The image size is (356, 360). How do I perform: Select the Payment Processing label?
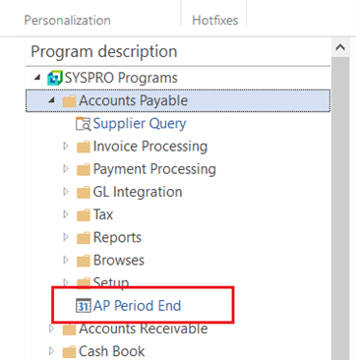tap(154, 169)
